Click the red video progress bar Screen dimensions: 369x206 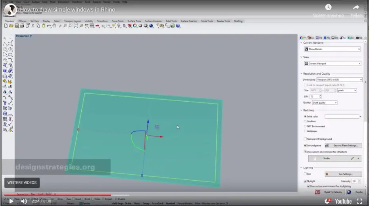[x=58, y=195]
